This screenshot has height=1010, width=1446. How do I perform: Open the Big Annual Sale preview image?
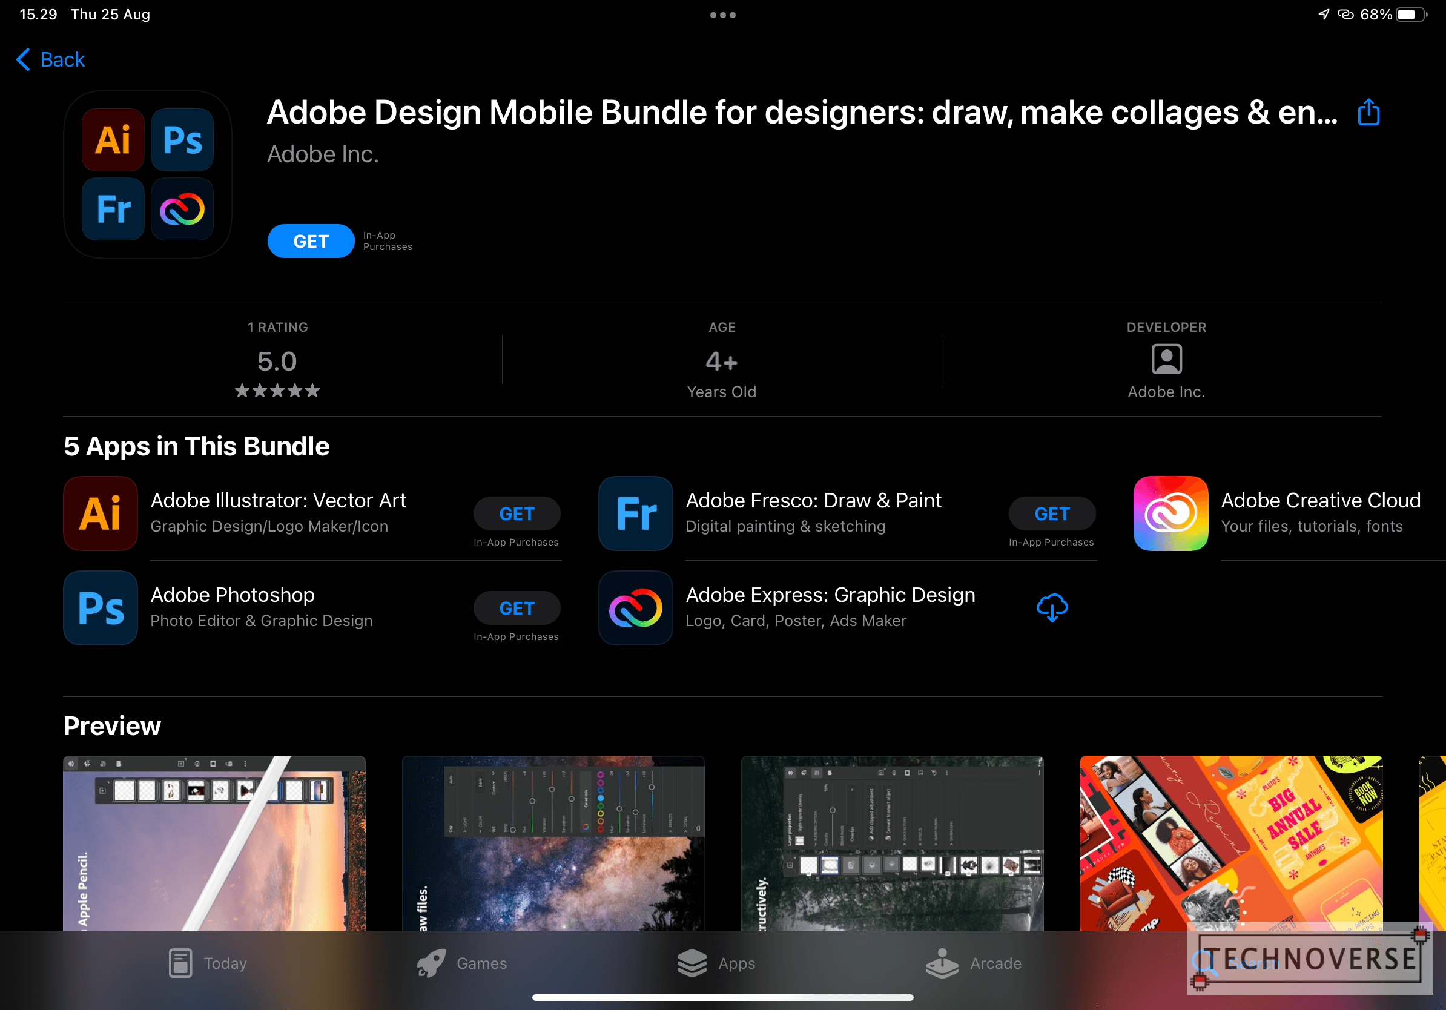1231,843
